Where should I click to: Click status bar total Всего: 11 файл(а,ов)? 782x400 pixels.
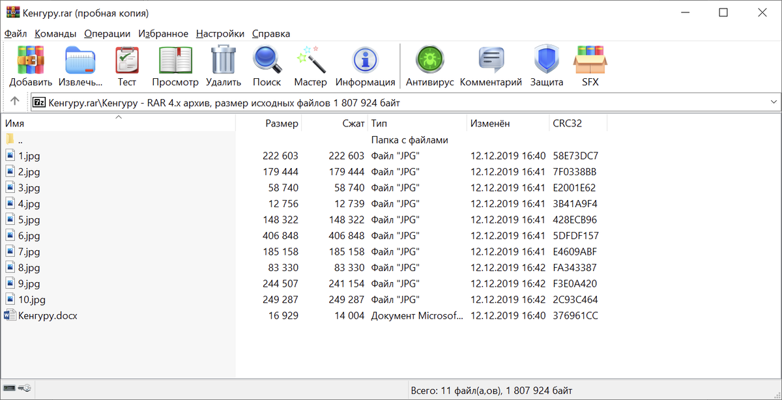coord(457,390)
